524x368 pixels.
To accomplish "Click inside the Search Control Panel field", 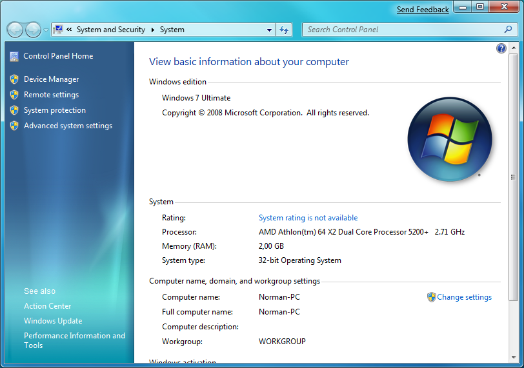I will tap(400, 30).
